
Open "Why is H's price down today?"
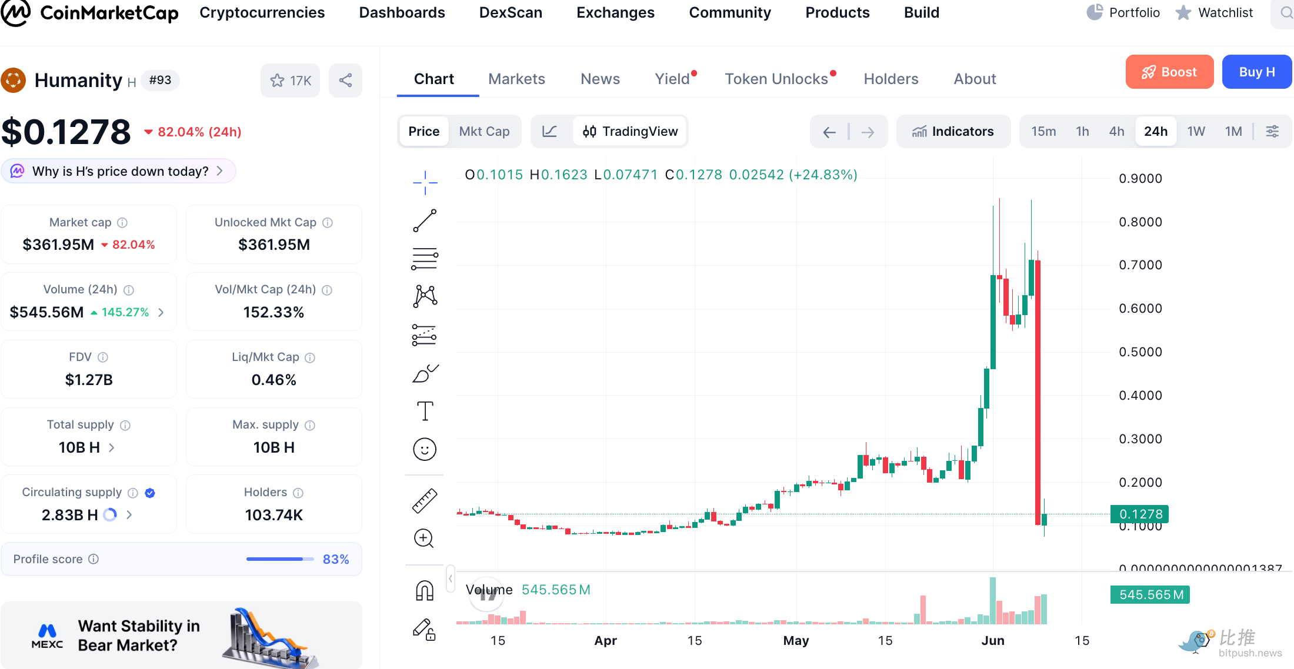tap(118, 171)
